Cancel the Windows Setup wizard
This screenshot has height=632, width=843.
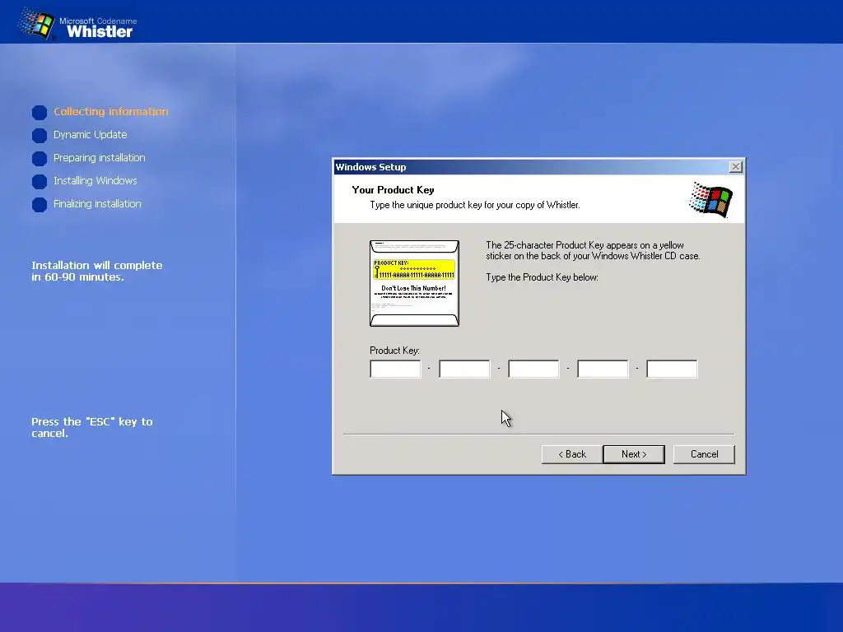pyautogui.click(x=704, y=454)
